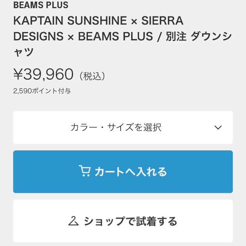Expand the color and size chevron
246x246 pixels.
(x=218, y=127)
